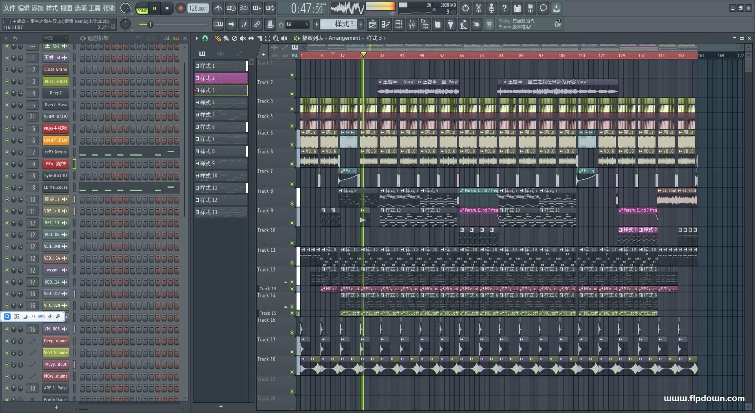755x413 pixels.
Task: Open the playlist view icon
Action: coord(372,24)
